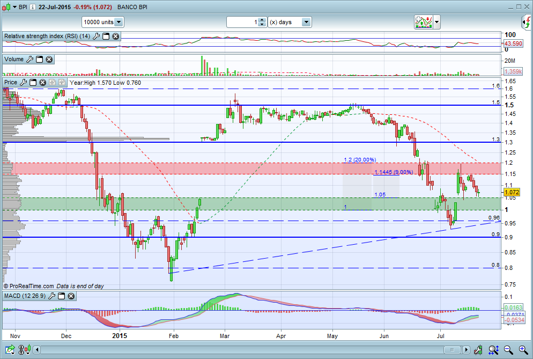Close the MACD indicator panel

pyautogui.click(x=71, y=296)
